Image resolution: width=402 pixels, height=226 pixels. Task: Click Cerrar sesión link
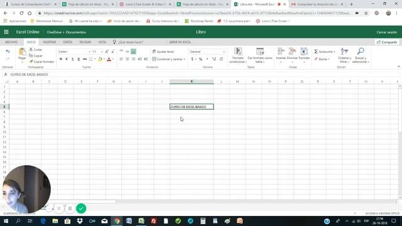[387, 32]
